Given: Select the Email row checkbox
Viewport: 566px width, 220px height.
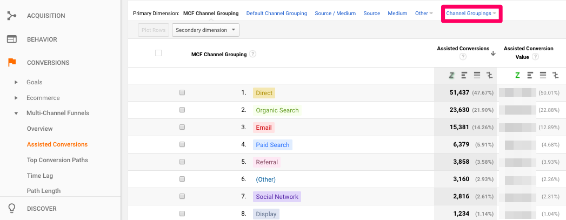Looking at the screenshot, I should pos(182,128).
